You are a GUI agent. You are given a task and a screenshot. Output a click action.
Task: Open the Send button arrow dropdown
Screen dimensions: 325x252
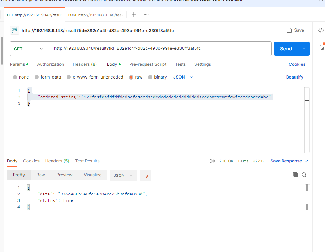click(x=304, y=49)
